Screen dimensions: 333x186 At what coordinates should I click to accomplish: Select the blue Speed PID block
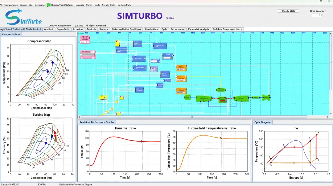point(138,59)
